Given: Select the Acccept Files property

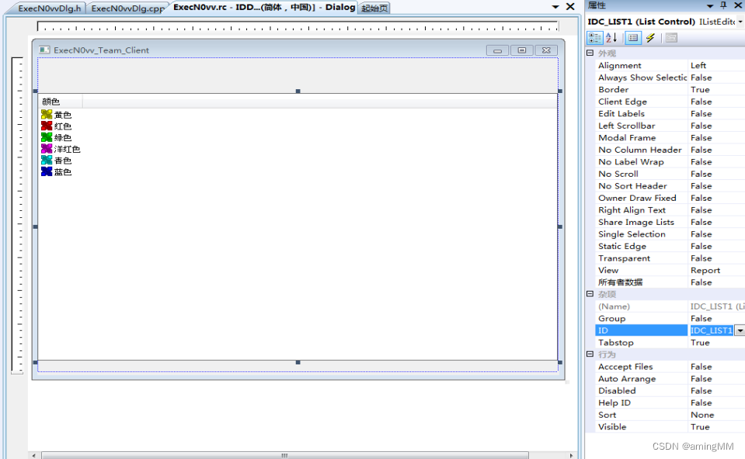Looking at the screenshot, I should point(670,367).
